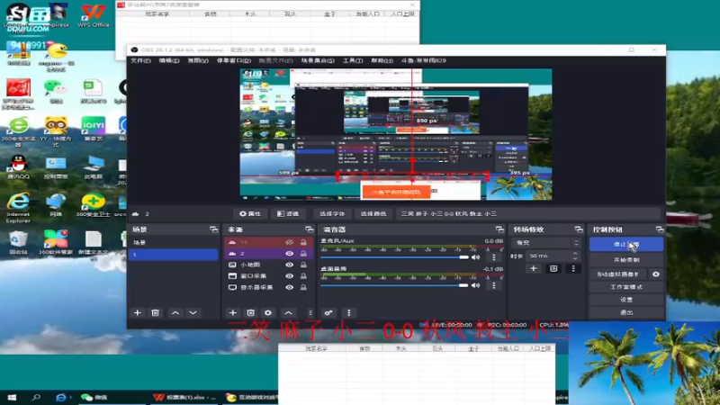This screenshot has height=405, width=720.
Task: Open 麦克风/Aux three-dot options menu
Action: (494, 257)
